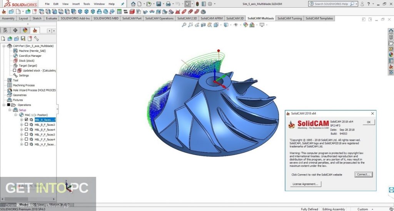Open the Tools menu
This screenshot has height=211, width=394.
click(x=87, y=4)
